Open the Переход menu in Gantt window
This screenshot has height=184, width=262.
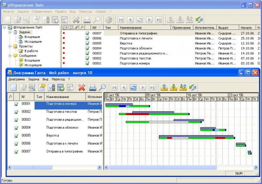click(x=58, y=79)
